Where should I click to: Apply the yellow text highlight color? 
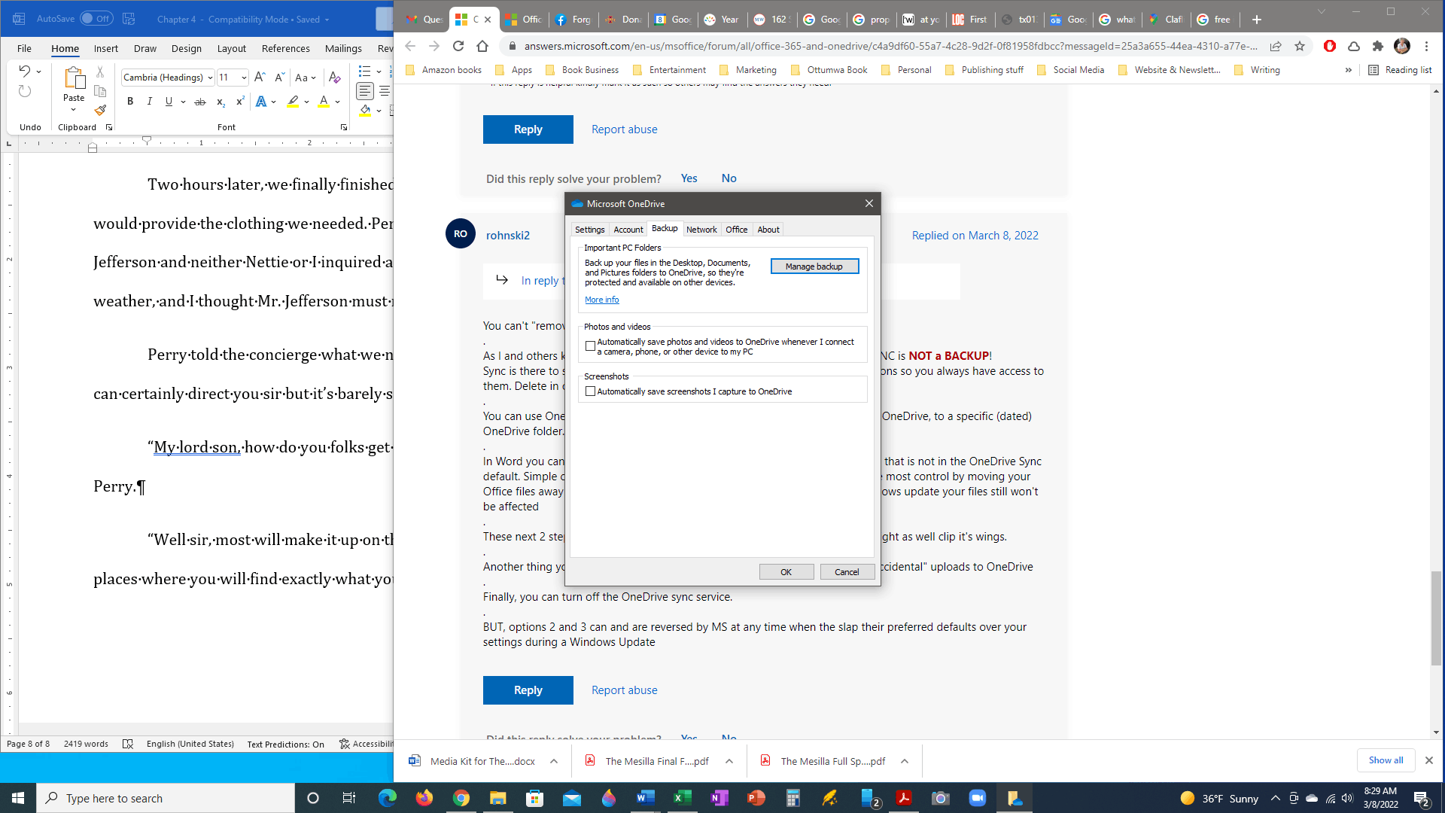[x=293, y=102]
